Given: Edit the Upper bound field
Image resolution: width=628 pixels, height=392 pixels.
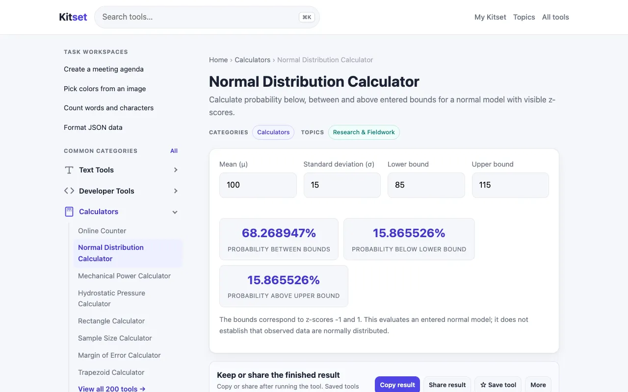Looking at the screenshot, I should (x=510, y=185).
